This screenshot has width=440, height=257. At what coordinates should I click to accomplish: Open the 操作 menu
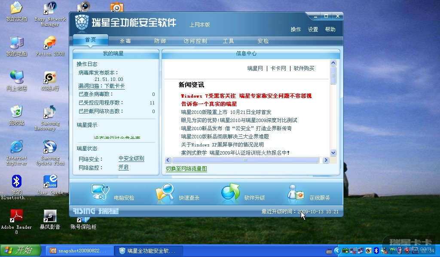(x=296, y=30)
